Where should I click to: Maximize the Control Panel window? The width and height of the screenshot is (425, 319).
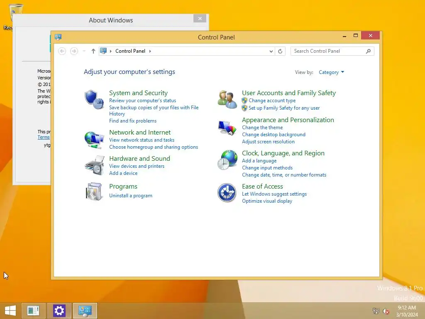[356, 36]
